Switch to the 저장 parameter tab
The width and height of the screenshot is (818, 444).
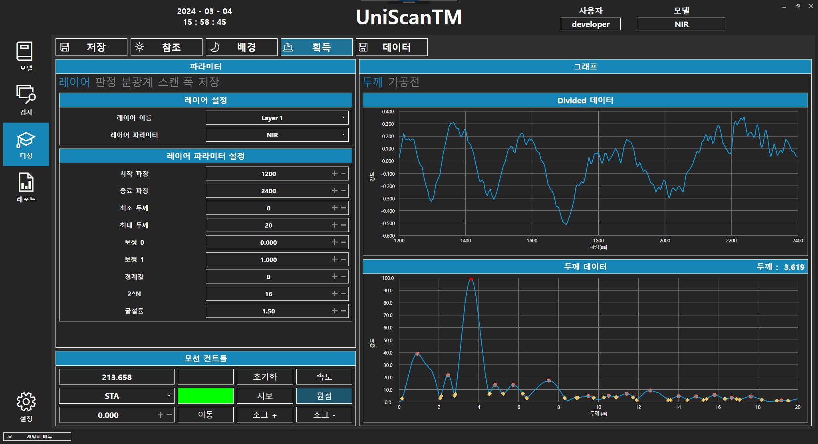coord(209,82)
